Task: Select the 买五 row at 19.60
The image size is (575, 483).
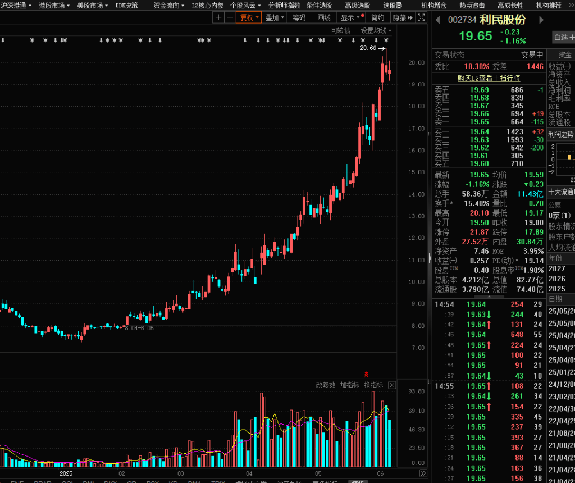Action: pyautogui.click(x=489, y=163)
